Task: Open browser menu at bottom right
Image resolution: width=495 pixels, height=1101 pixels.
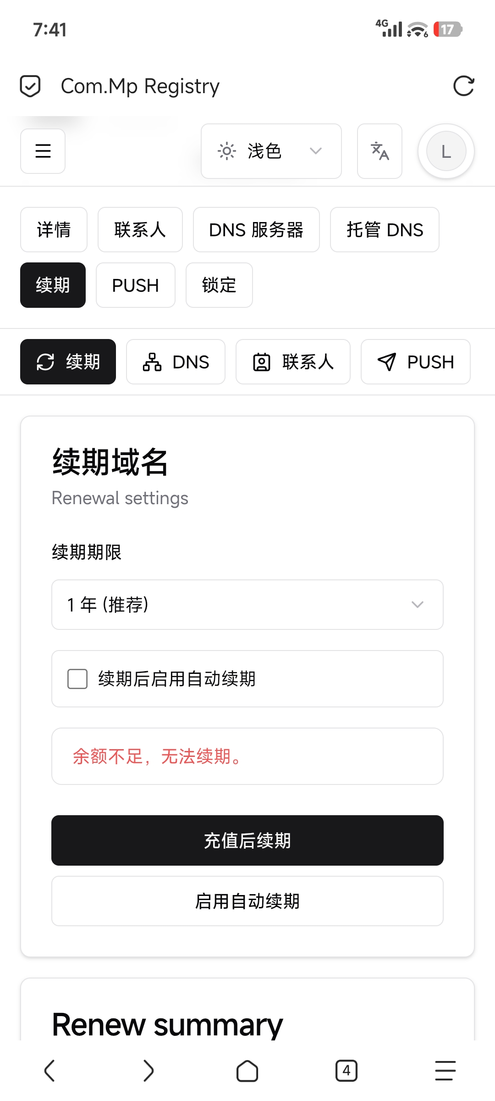Action: pos(445,1071)
